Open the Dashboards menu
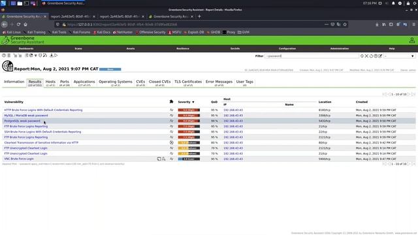The height and width of the screenshot is (235, 418). click(x=26, y=48)
